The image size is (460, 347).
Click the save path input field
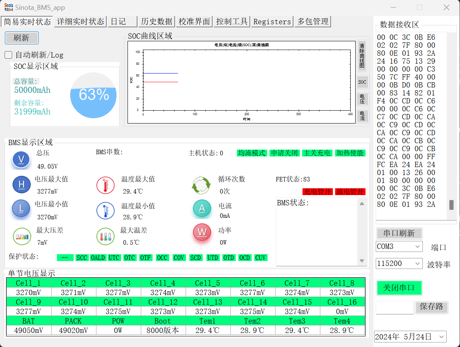pyautogui.click(x=394, y=307)
